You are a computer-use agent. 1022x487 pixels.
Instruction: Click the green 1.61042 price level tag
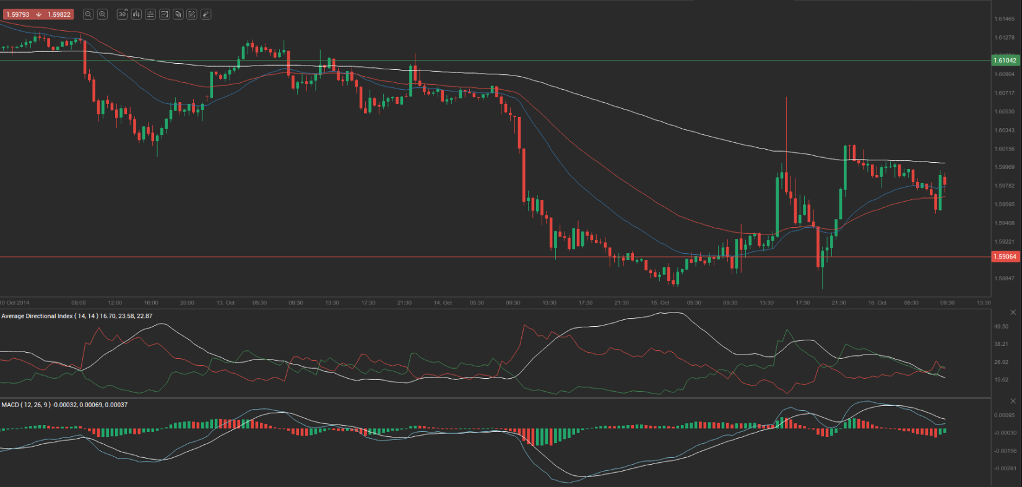pyautogui.click(x=1005, y=61)
